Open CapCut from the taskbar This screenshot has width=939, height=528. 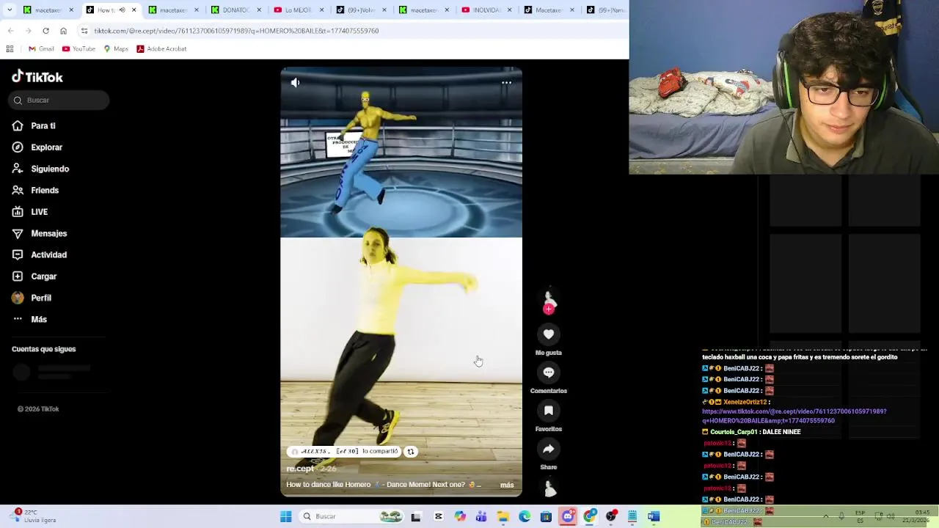click(439, 517)
